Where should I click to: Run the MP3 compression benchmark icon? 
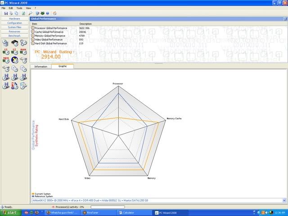[x=15, y=85]
